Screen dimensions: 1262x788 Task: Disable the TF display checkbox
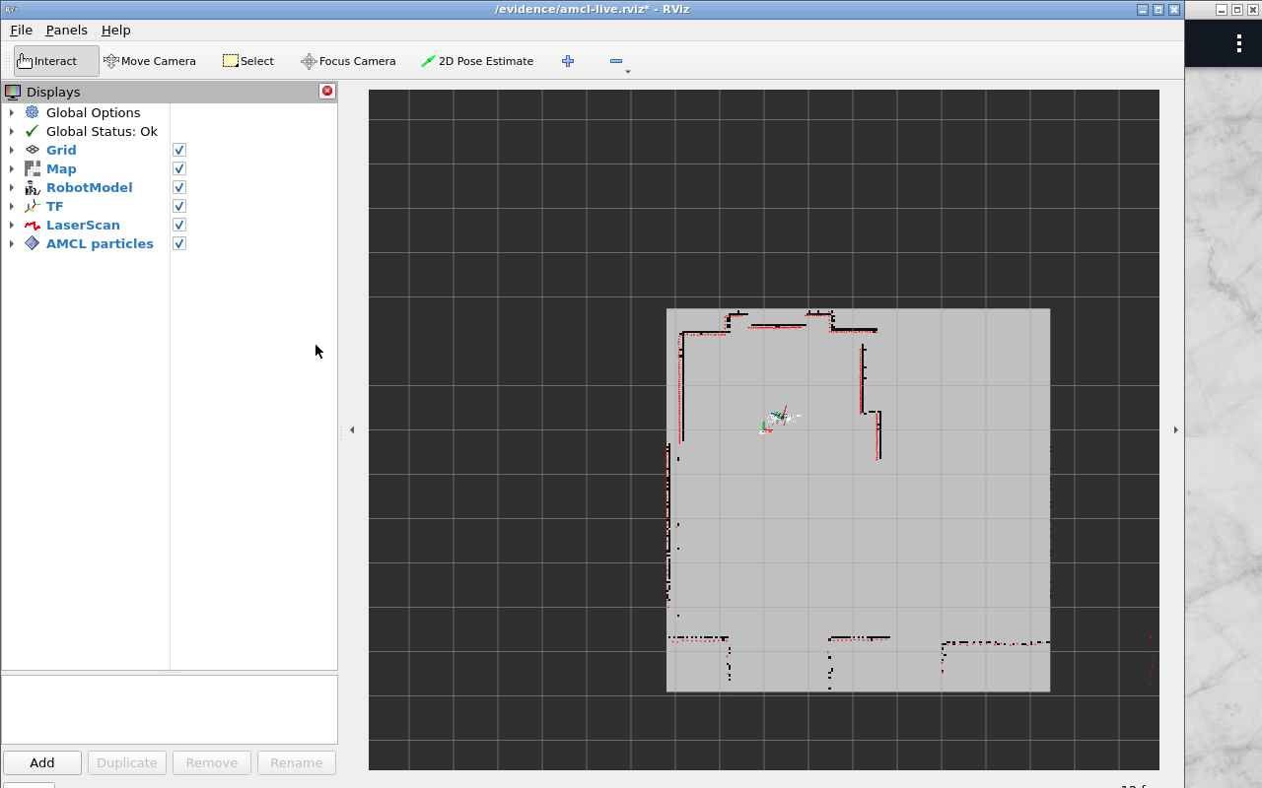(x=179, y=206)
